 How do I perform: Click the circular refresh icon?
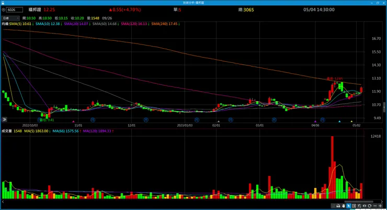370,206
